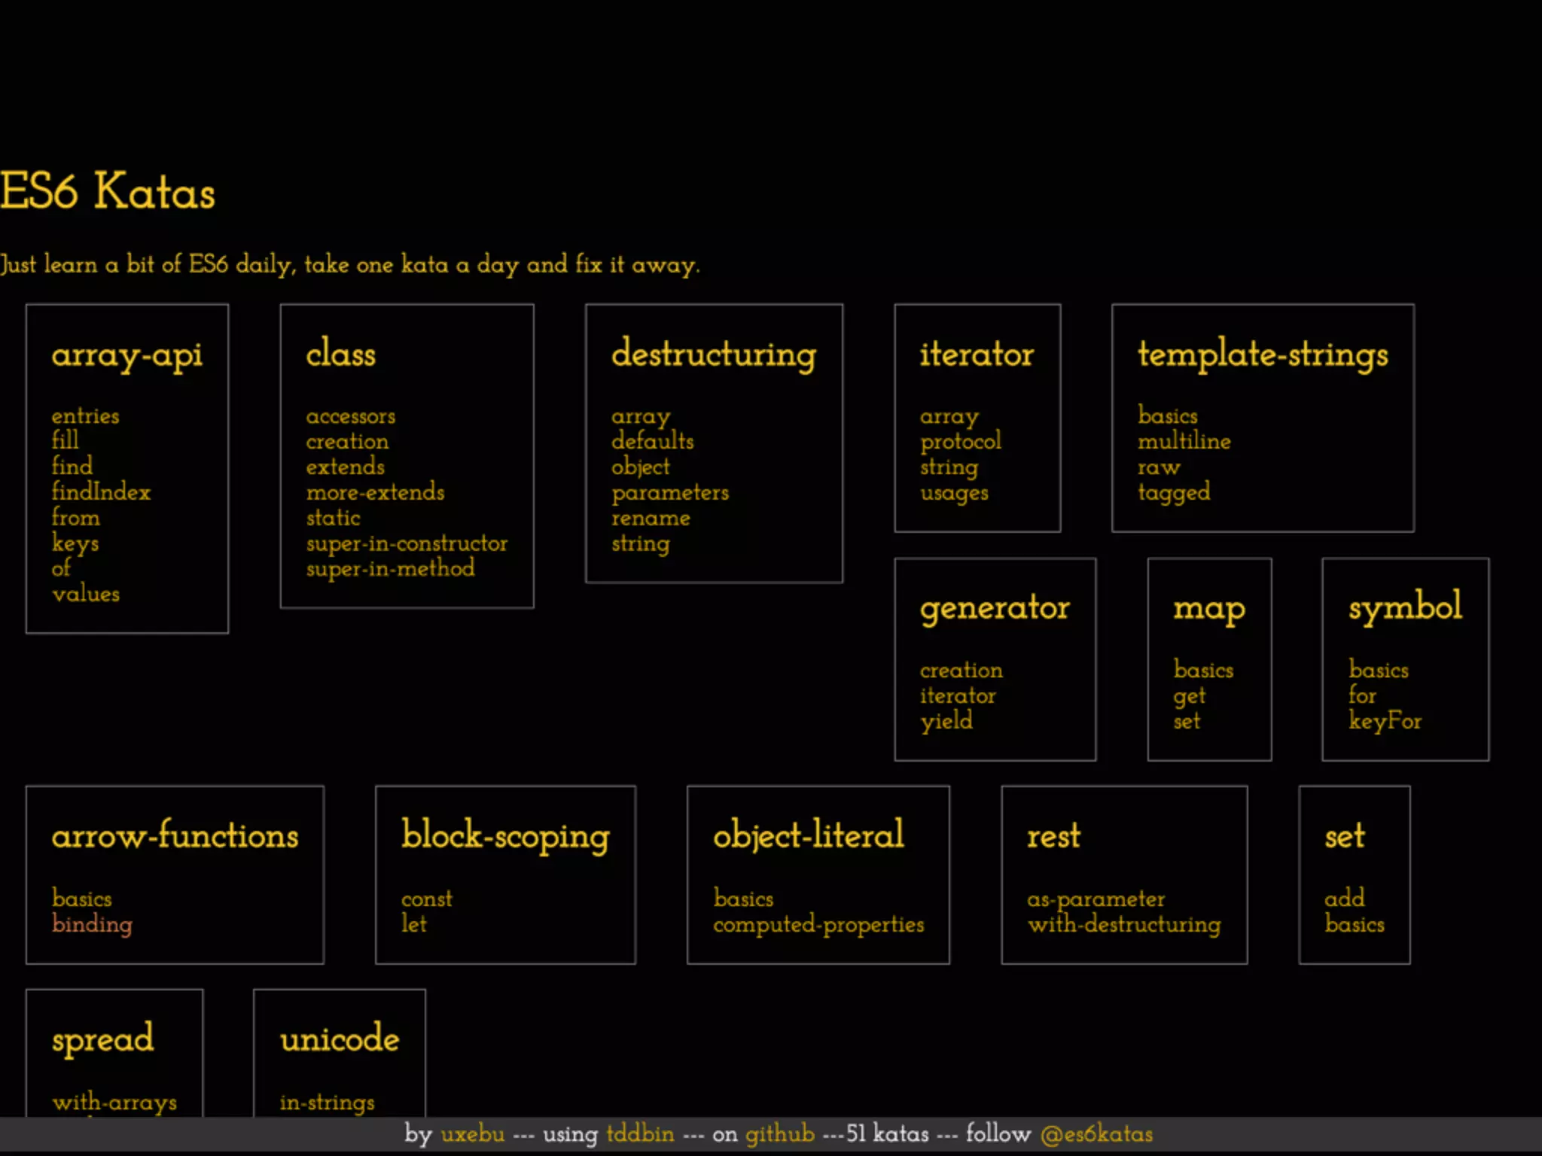Image resolution: width=1542 pixels, height=1156 pixels.
Task: Select the object-literal computed-properties kata
Action: pos(818,924)
